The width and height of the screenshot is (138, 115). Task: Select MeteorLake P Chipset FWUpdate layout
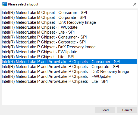click(x=70, y=52)
